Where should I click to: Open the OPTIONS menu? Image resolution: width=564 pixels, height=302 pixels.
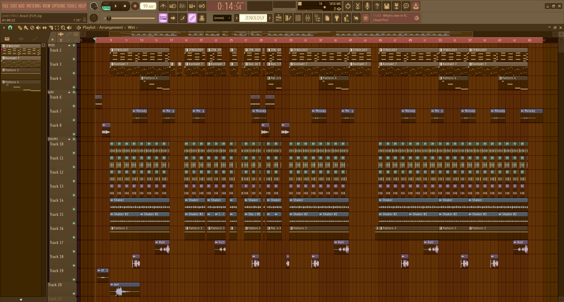[59, 6]
